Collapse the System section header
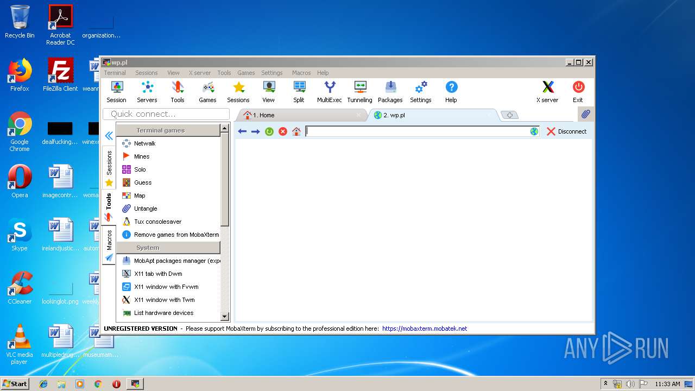 click(x=168, y=248)
